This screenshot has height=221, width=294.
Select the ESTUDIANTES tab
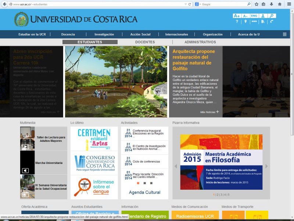90,42
